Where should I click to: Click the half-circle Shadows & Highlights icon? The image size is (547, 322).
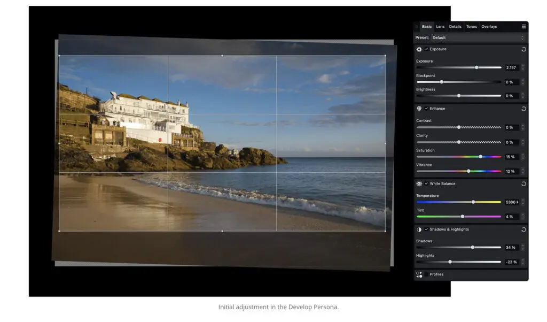pyautogui.click(x=419, y=229)
